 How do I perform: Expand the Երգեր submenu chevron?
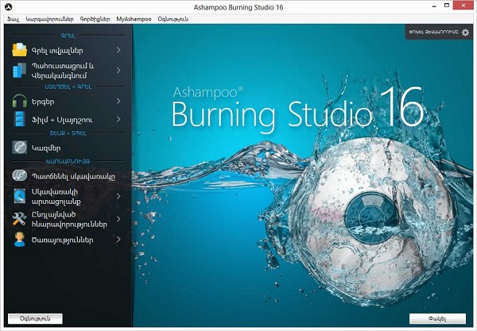(118, 101)
